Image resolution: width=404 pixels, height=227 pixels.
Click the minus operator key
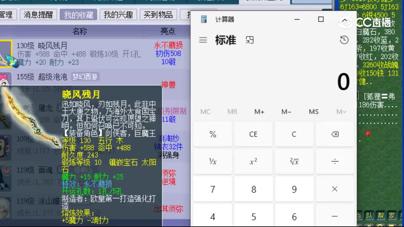335,216
